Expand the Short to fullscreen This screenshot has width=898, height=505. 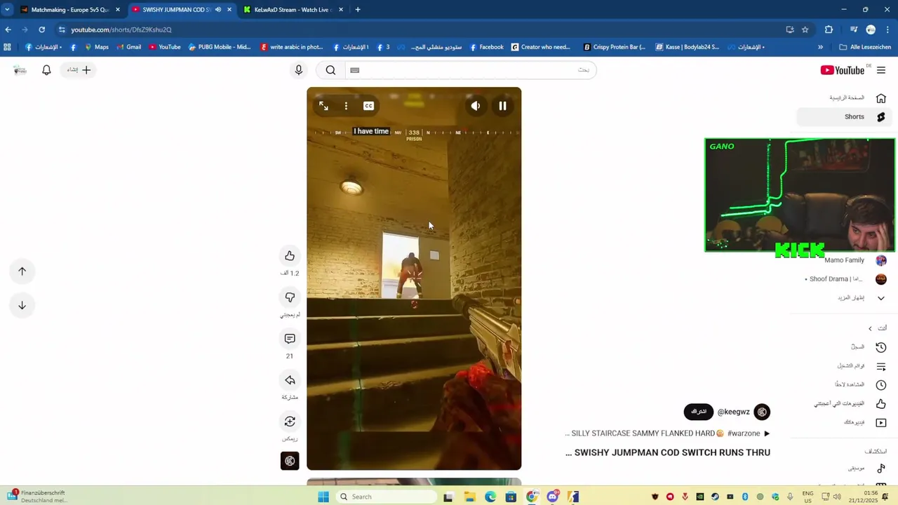[x=323, y=106]
